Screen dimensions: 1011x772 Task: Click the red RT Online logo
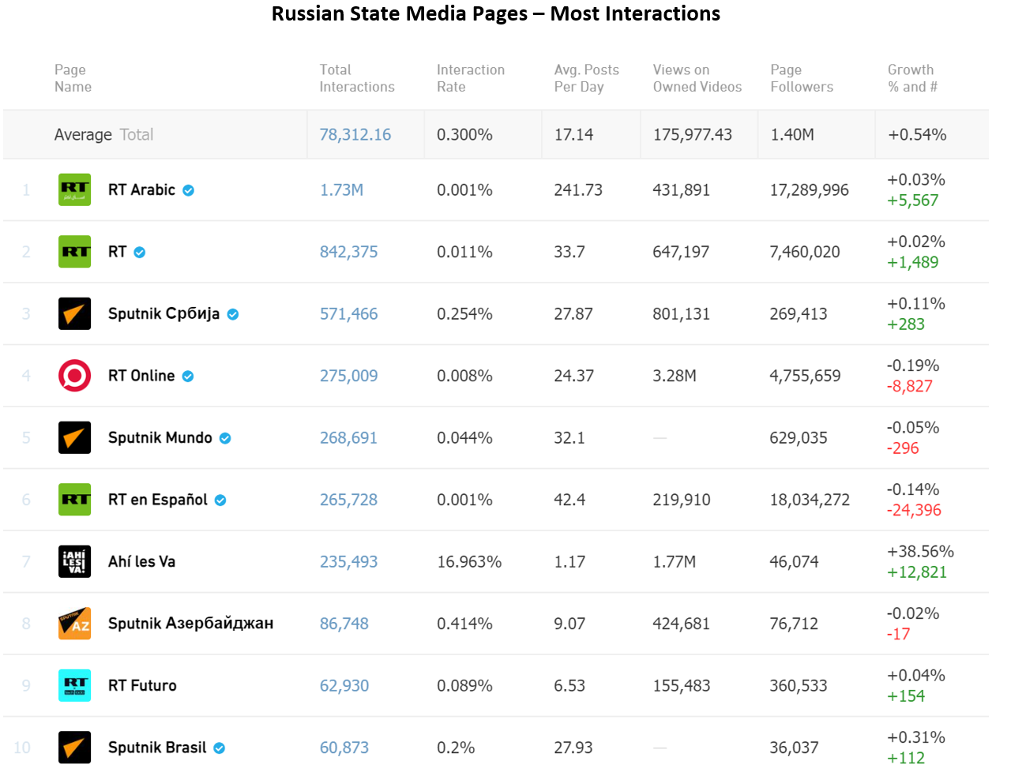74,376
